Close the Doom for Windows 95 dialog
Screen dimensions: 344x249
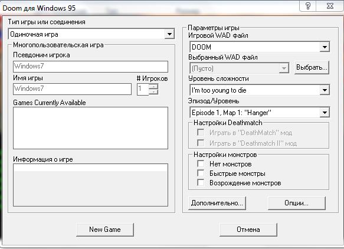[x=330, y=6]
